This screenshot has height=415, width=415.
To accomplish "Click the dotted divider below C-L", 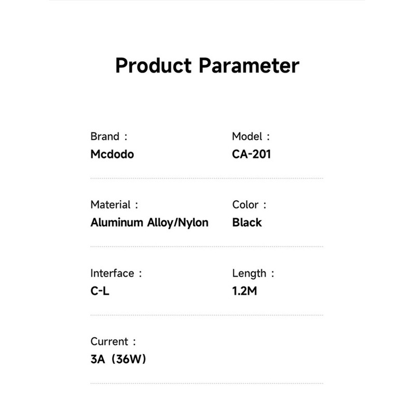I will click(x=206, y=315).
